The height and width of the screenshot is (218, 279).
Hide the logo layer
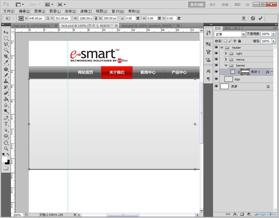point(216,79)
